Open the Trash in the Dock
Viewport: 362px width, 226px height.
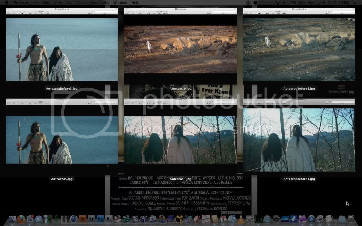pyautogui.click(x=351, y=219)
